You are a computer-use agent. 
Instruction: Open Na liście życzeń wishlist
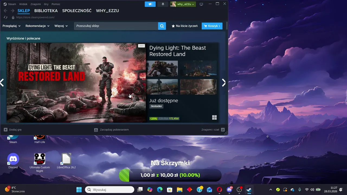tap(184, 26)
